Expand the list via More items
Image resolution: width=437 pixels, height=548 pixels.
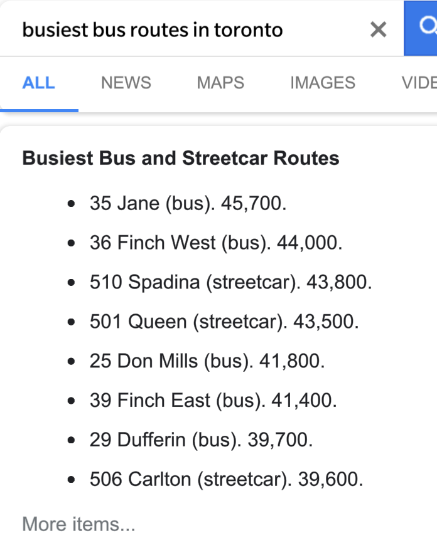click(x=78, y=524)
